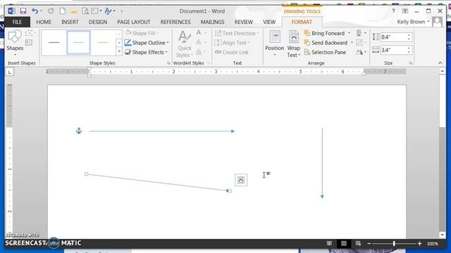Click the Draw Text Box icon
The image size is (451, 253).
click(x=29, y=43)
